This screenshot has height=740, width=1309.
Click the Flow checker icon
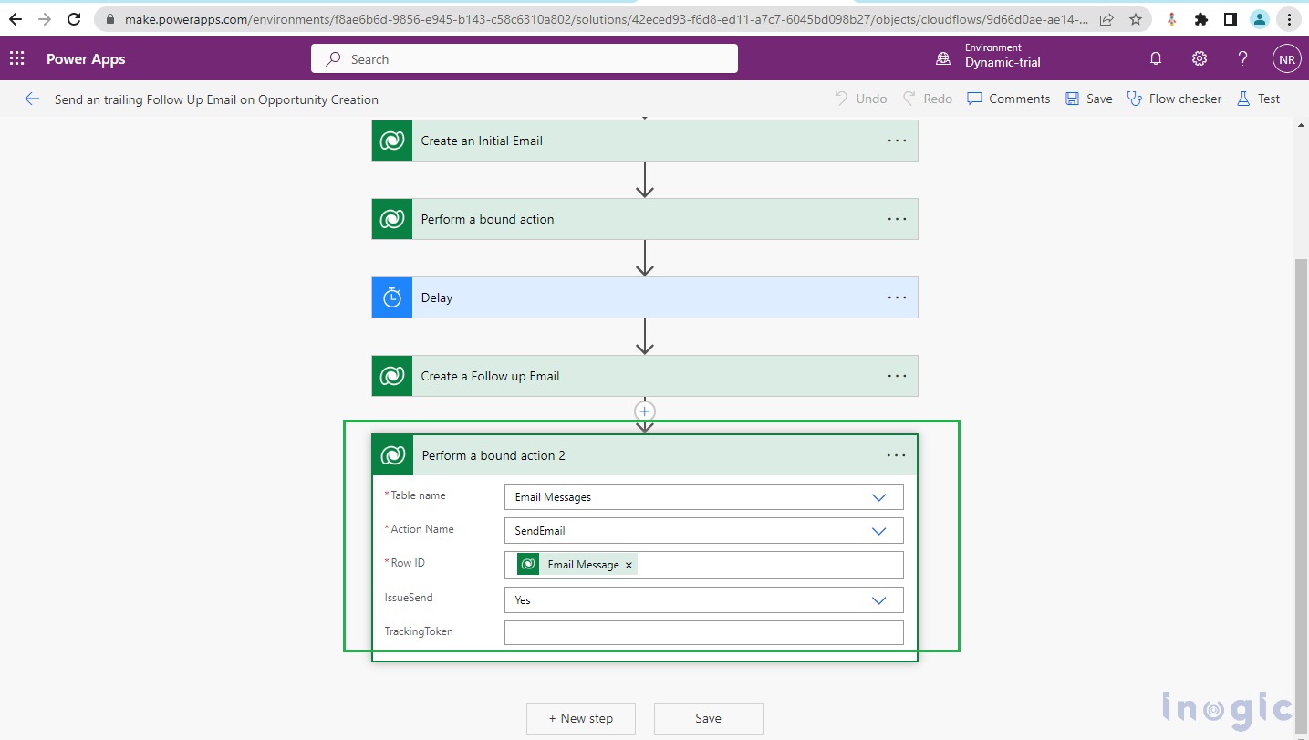[x=1135, y=99]
